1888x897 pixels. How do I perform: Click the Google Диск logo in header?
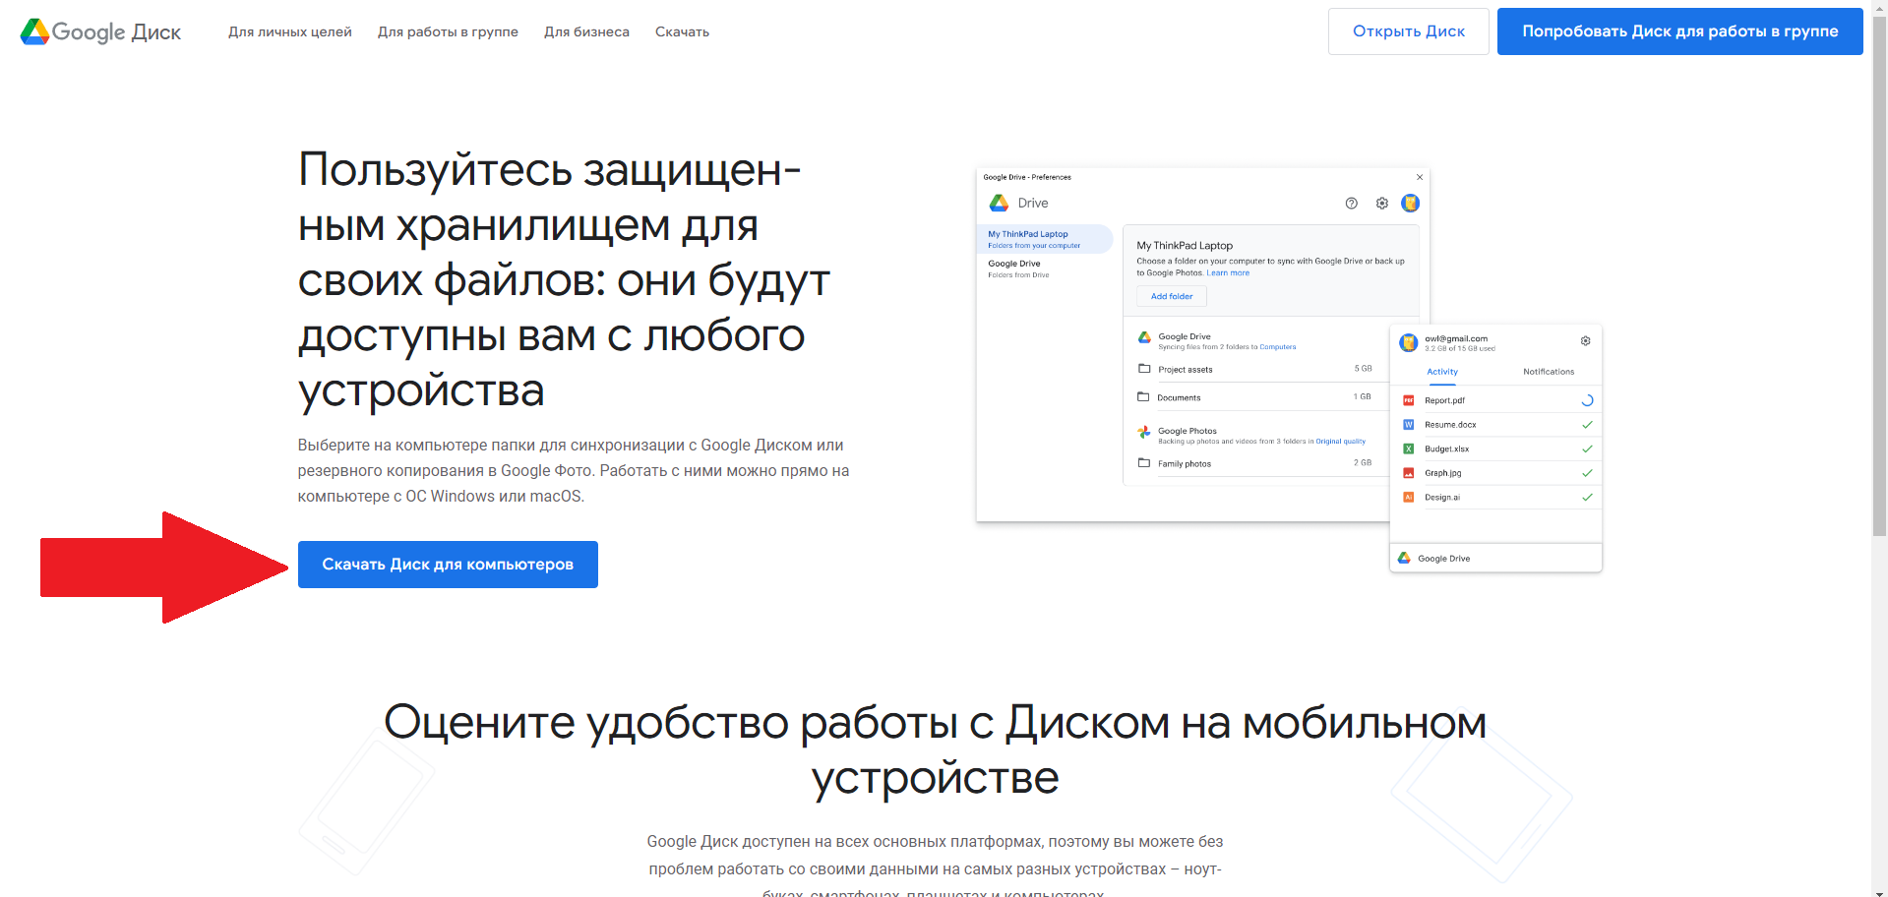click(x=100, y=31)
